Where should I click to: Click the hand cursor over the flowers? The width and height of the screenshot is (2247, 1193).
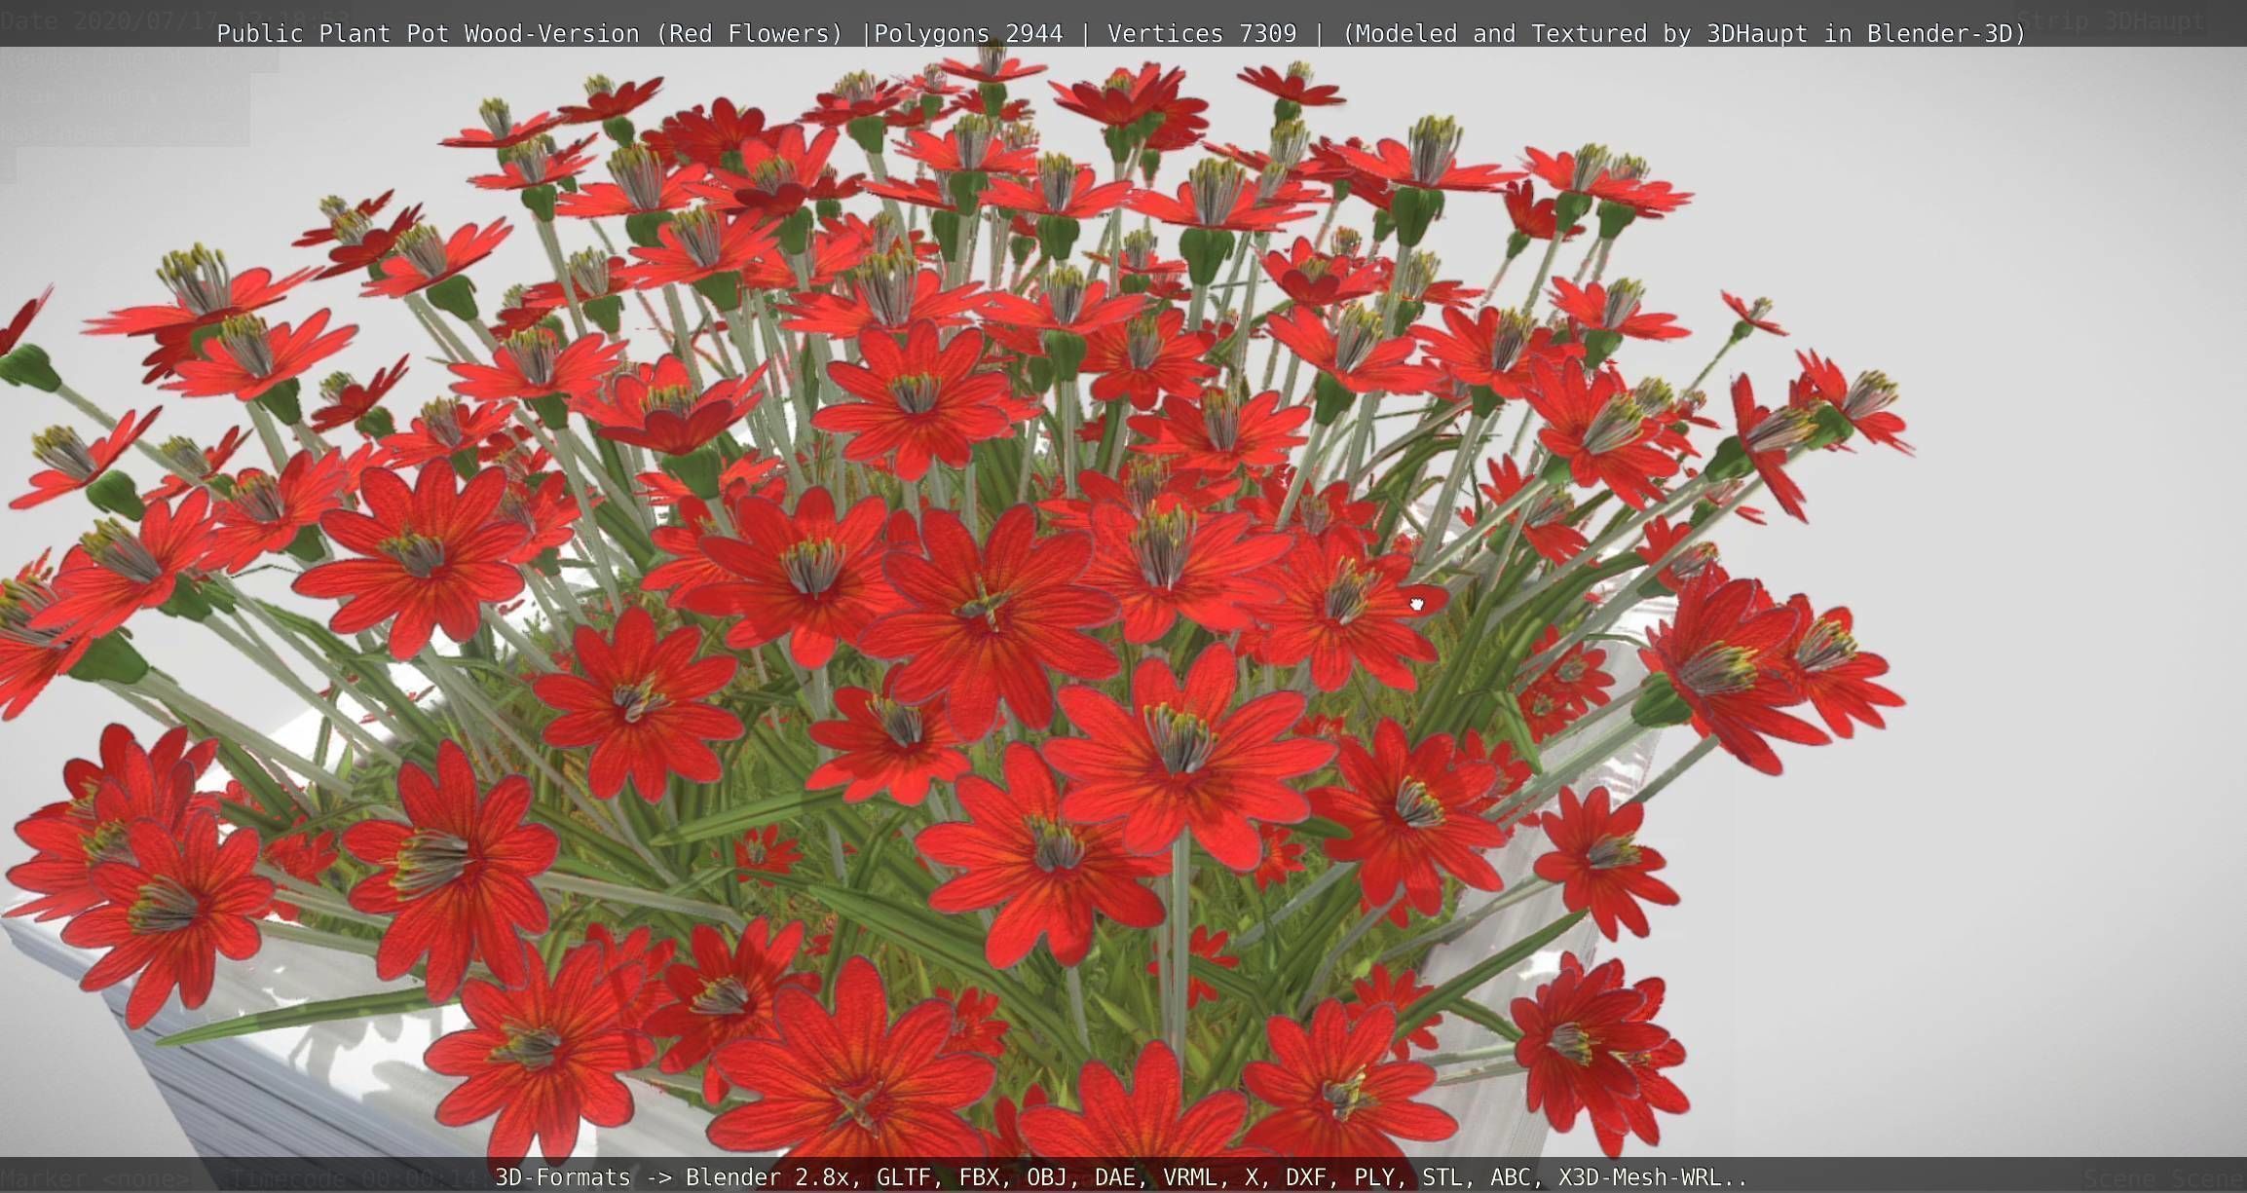tap(1417, 605)
